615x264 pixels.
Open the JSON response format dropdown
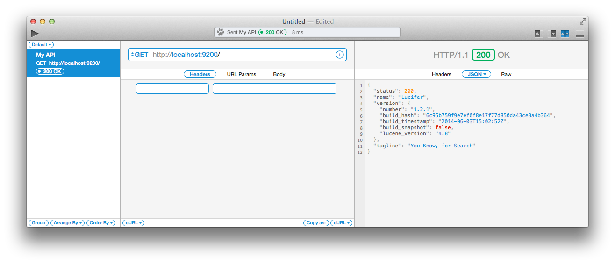pyautogui.click(x=476, y=74)
